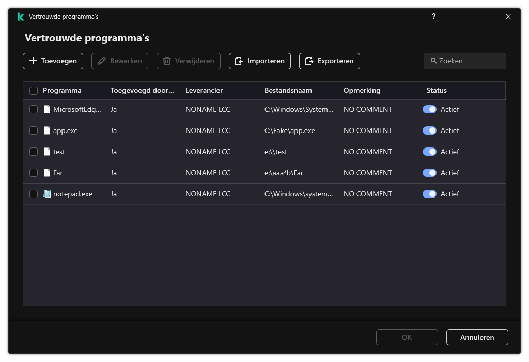Click the Kaspersky logo in the title bar
The width and height of the screenshot is (529, 362).
tap(20, 17)
